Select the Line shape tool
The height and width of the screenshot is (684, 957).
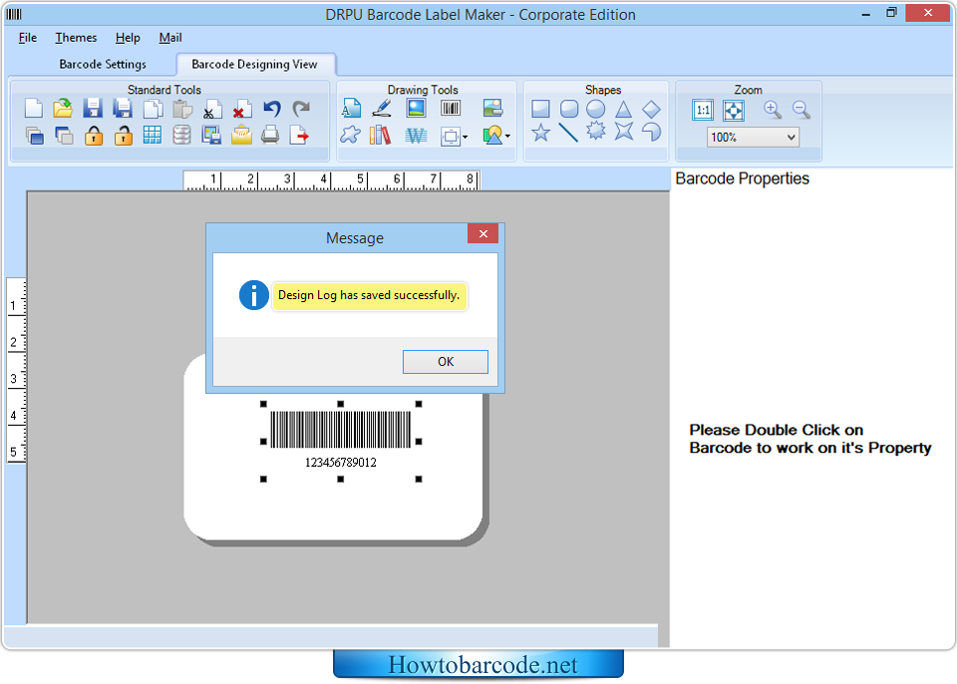coord(568,132)
